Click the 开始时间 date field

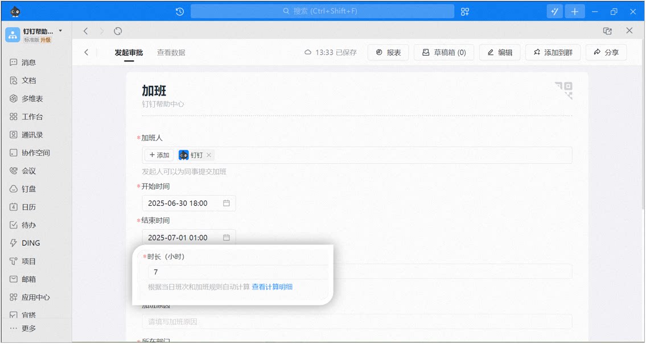click(189, 204)
